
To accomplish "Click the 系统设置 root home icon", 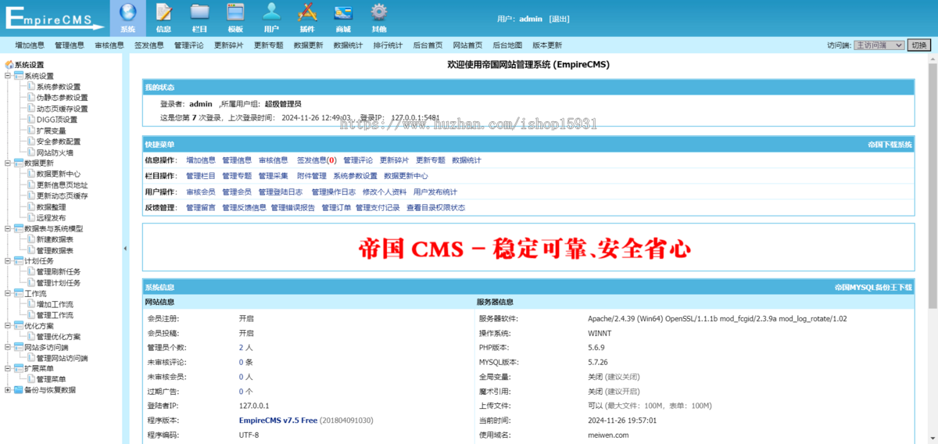I will coord(9,65).
